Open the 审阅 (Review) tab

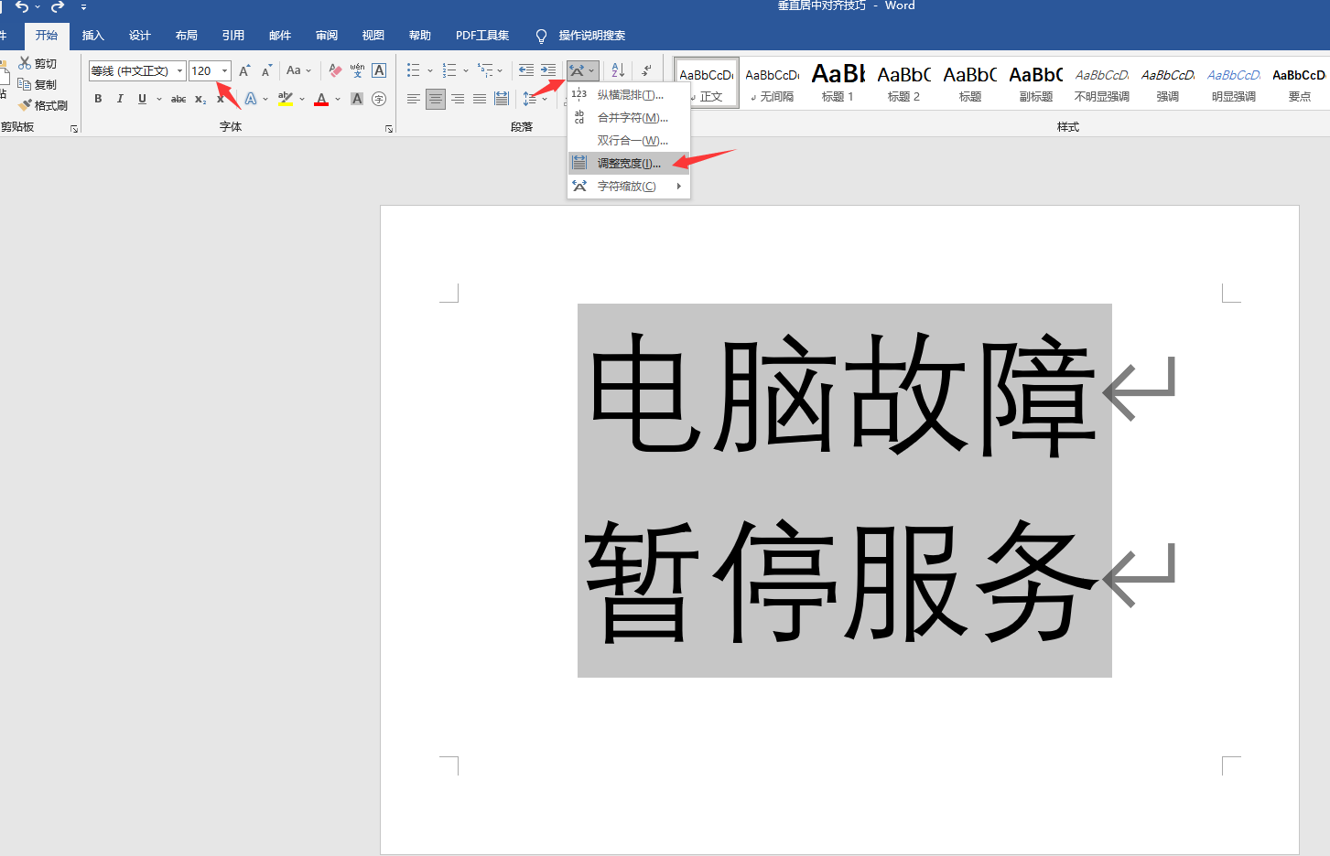[327, 36]
